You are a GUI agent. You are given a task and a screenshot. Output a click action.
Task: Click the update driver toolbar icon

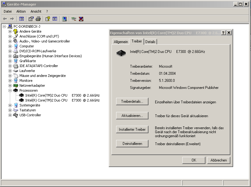coord(74,19)
